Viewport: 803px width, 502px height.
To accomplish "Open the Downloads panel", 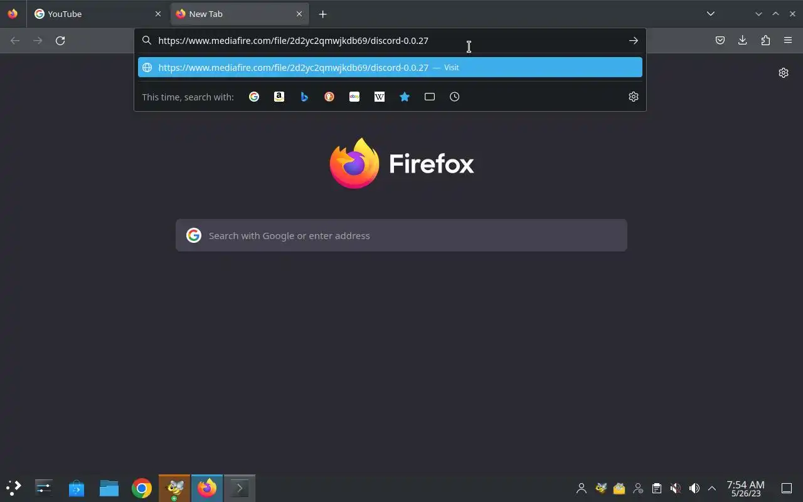I will [x=743, y=41].
